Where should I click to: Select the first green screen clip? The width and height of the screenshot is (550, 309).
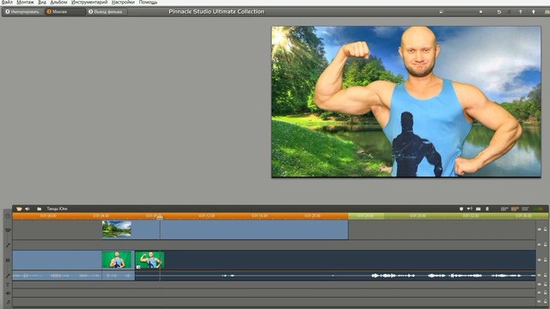pos(117,260)
